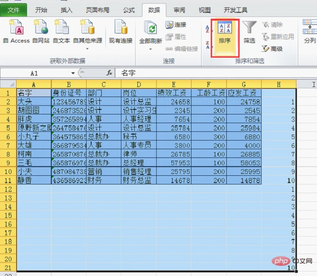Click the fx insert function button
Image resolution: width=317 pixels, height=276 pixels.
click(x=109, y=73)
